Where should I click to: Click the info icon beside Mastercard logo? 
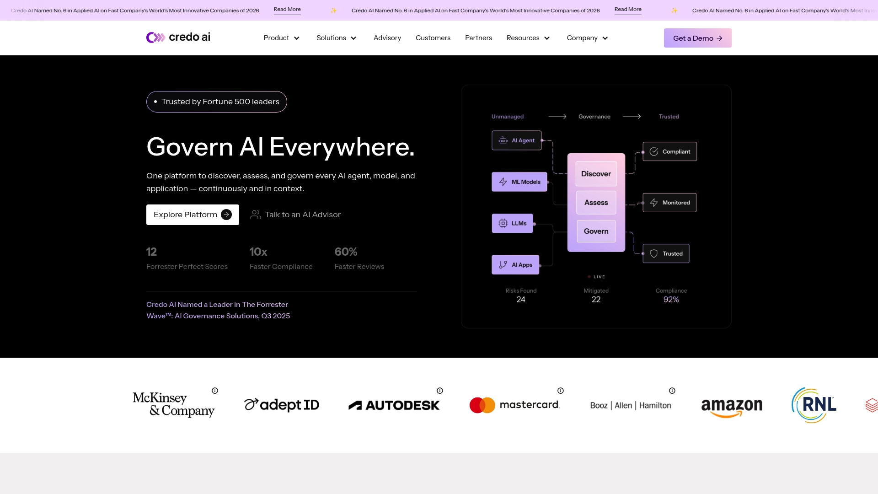click(x=561, y=391)
